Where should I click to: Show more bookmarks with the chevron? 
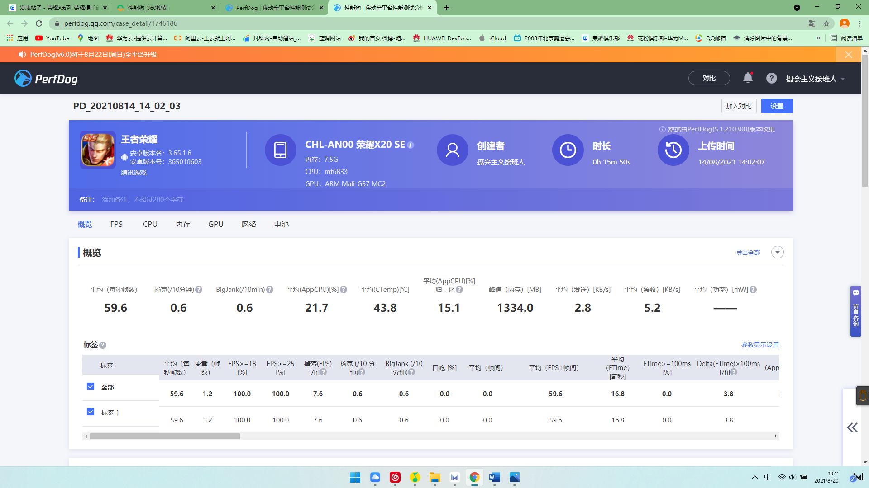818,38
